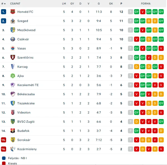
Task: Click Honvéd FC's red V form badge
Action: [x=143, y=12]
